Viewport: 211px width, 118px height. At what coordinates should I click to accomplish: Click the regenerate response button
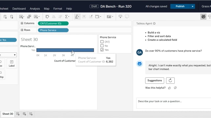pos(170,81)
